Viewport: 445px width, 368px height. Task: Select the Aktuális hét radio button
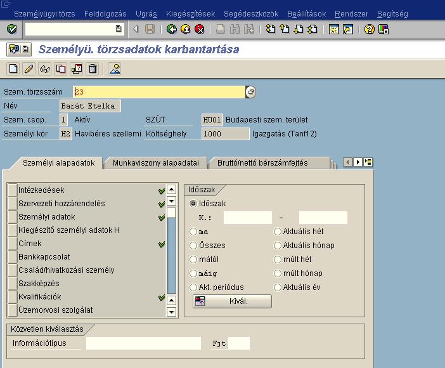pyautogui.click(x=277, y=232)
